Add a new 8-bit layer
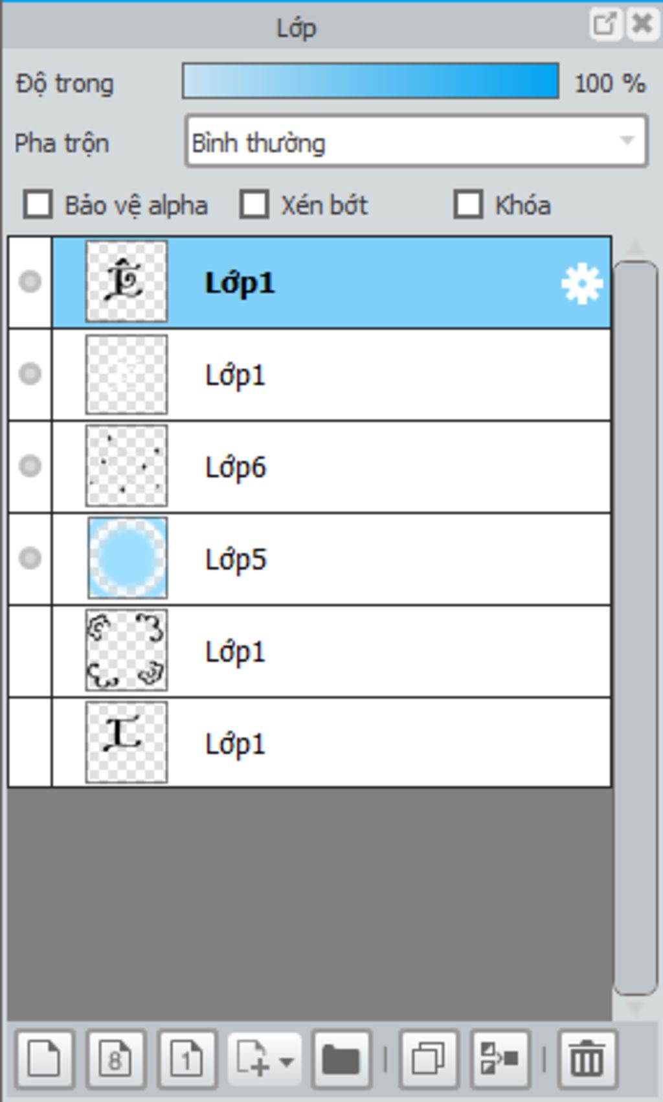The width and height of the screenshot is (663, 1102). pyautogui.click(x=116, y=1059)
